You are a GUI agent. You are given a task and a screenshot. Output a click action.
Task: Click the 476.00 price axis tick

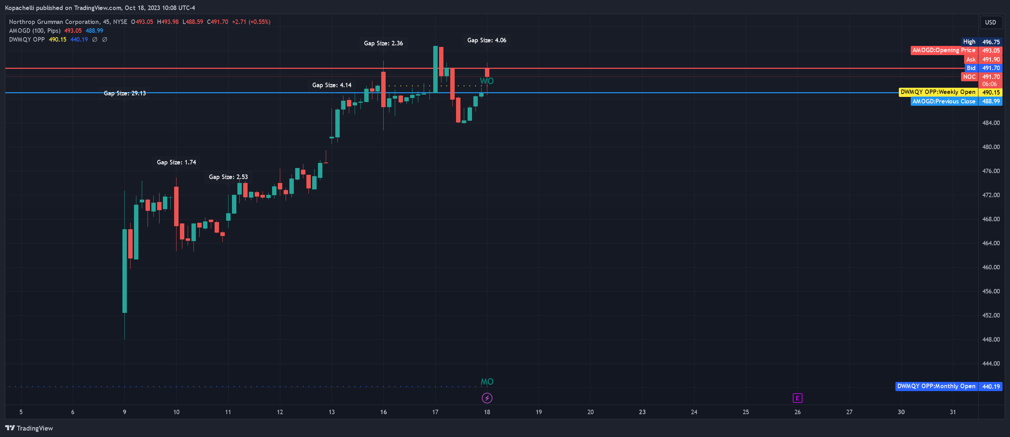click(x=991, y=171)
